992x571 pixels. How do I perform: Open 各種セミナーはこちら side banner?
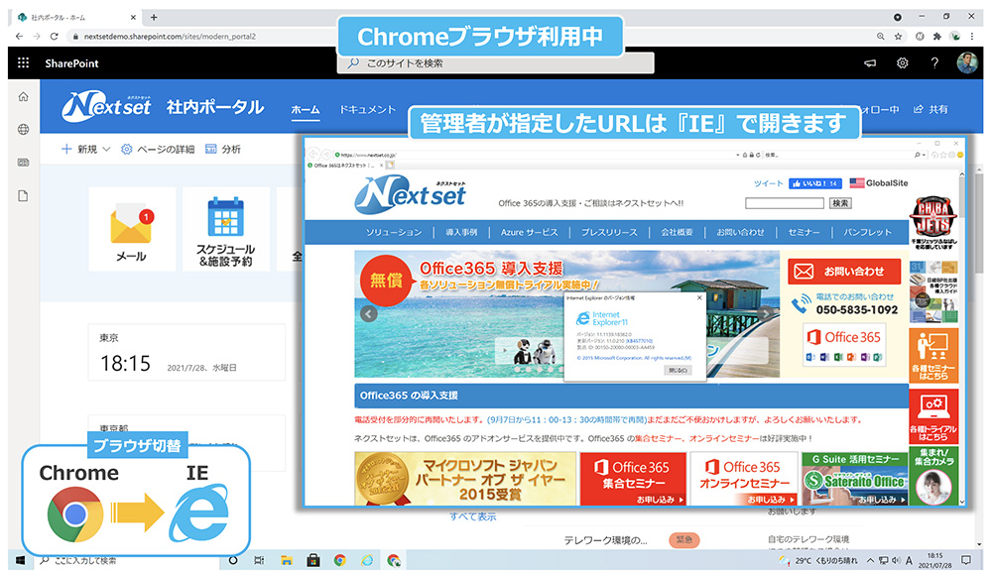tap(933, 355)
